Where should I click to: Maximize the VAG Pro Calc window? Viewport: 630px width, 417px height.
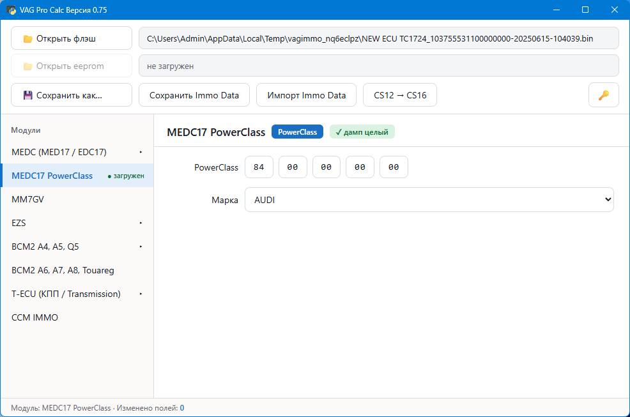pos(585,10)
